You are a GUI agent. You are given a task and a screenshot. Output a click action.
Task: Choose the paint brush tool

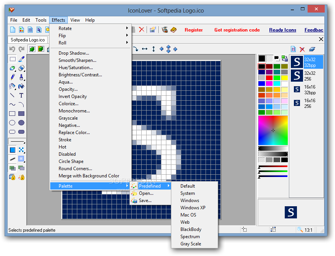click(21, 77)
